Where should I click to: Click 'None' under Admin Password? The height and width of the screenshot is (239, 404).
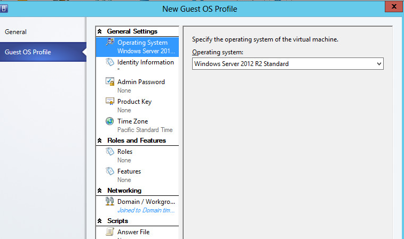124,90
